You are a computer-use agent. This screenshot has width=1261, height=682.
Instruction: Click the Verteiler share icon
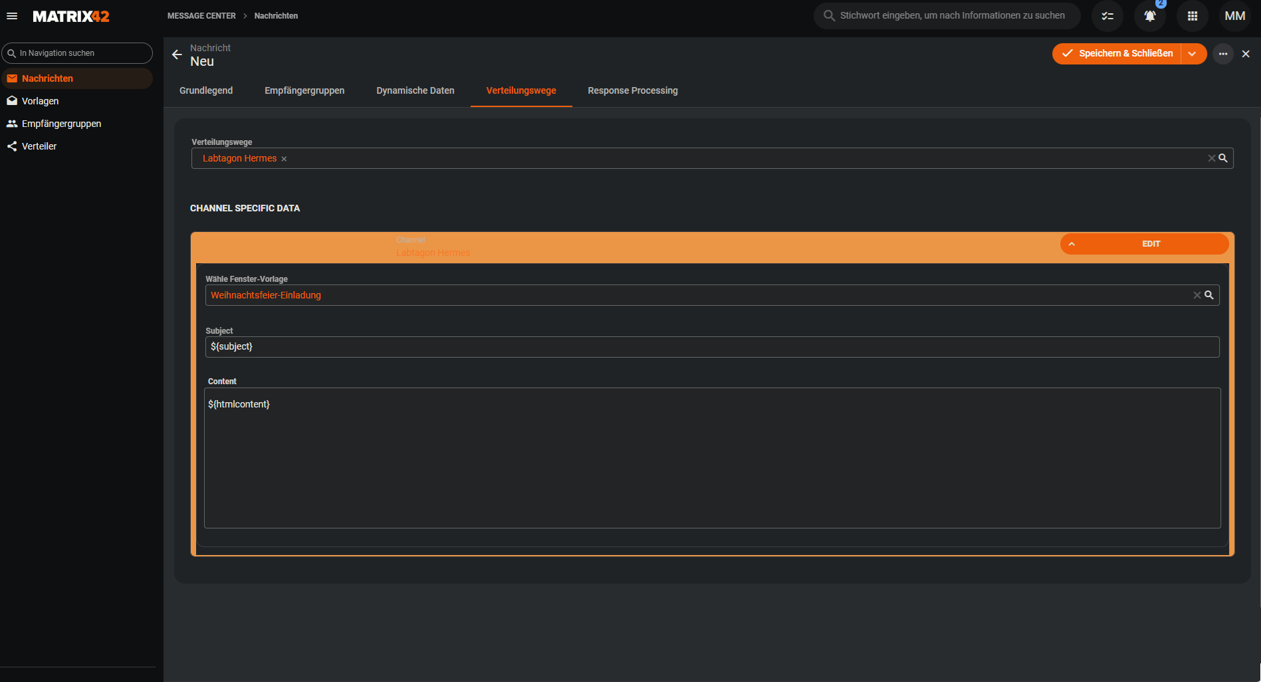click(x=12, y=146)
